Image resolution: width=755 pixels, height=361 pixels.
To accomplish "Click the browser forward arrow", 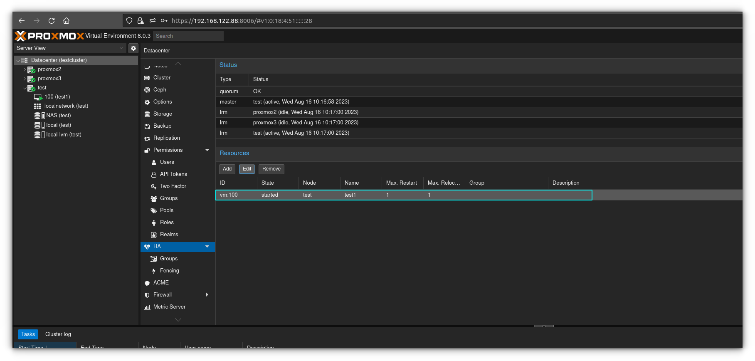I will pyautogui.click(x=37, y=20).
